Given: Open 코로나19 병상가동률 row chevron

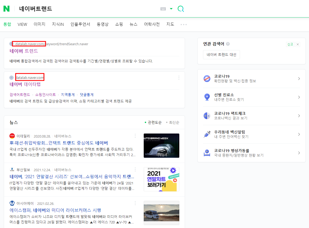Looking at the screenshot, I should coord(299,153).
